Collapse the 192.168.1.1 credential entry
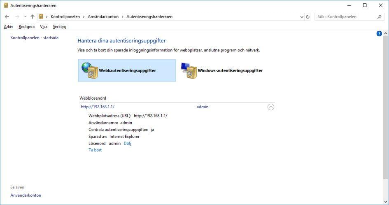 coord(270,107)
